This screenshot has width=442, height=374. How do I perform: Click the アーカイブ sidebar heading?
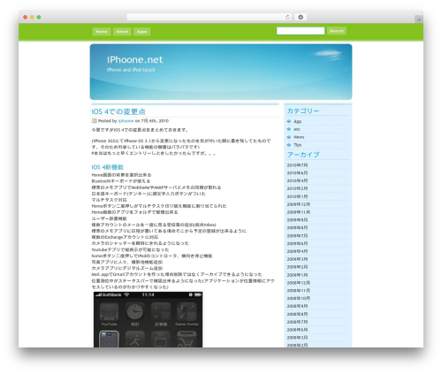click(x=303, y=155)
